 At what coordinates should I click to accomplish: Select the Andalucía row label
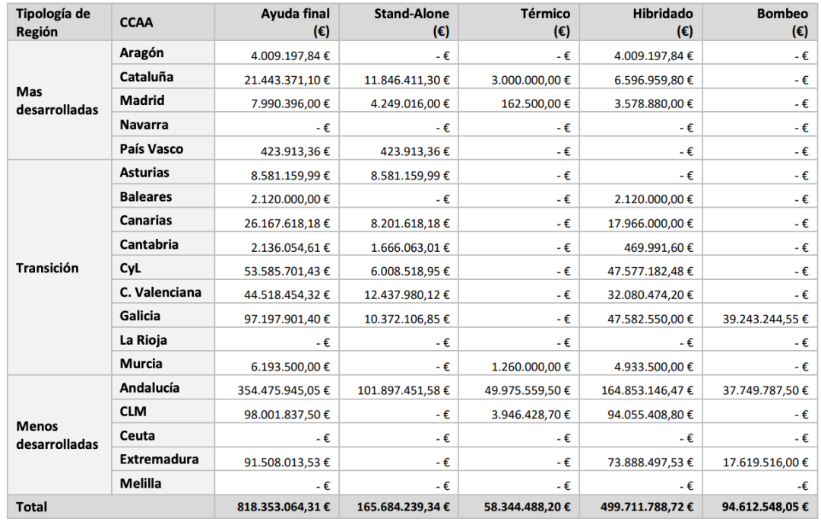tap(150, 388)
